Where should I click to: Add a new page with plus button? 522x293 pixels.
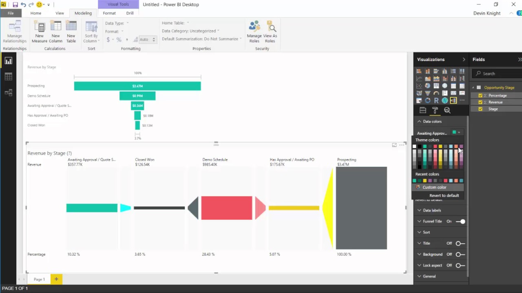[56, 279]
